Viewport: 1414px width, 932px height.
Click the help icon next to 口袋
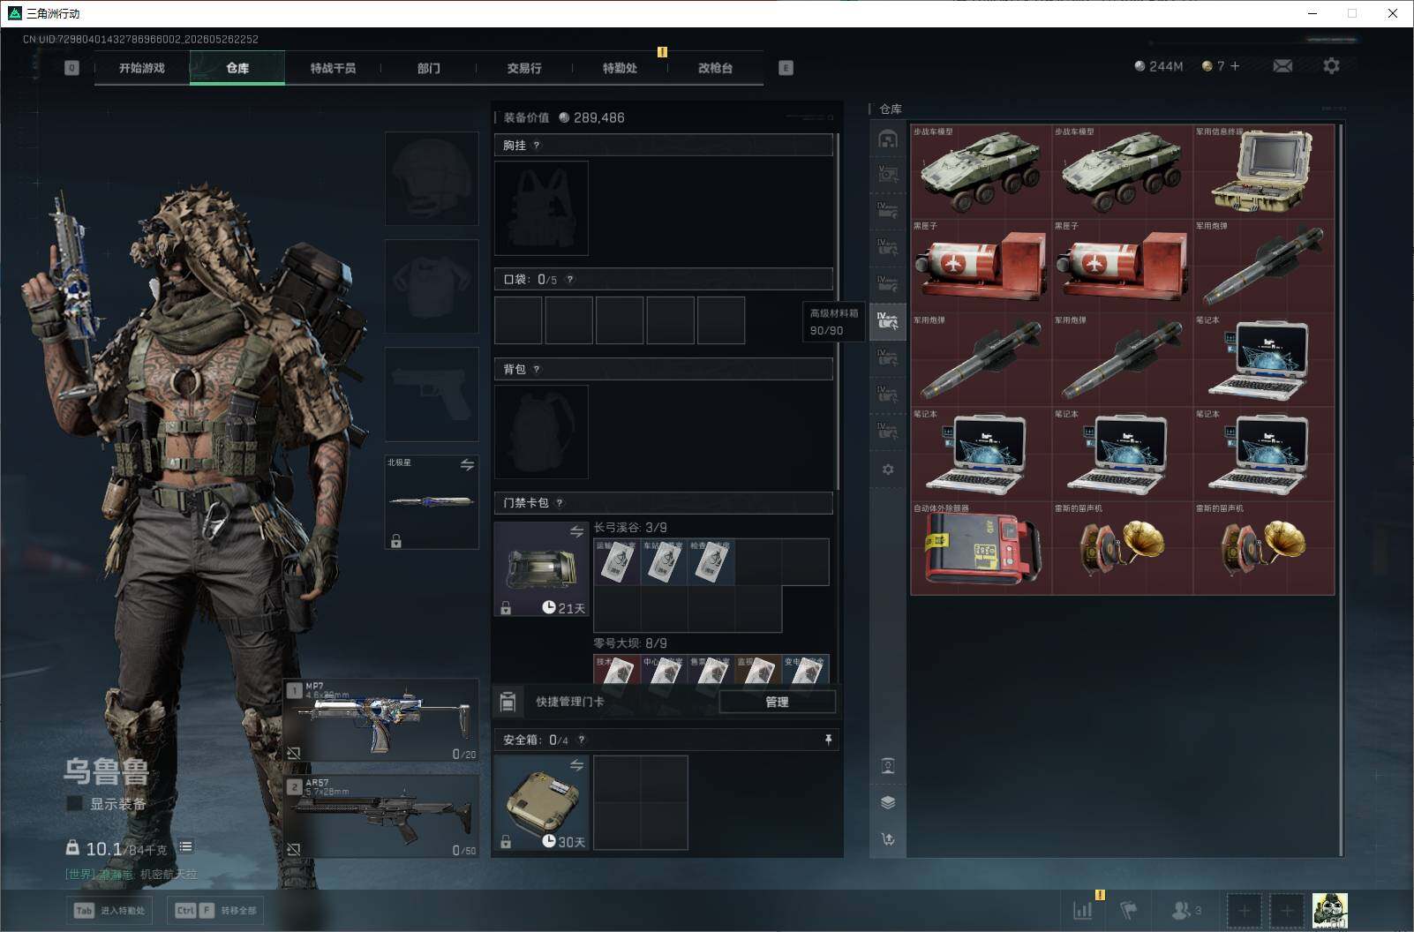click(x=570, y=280)
